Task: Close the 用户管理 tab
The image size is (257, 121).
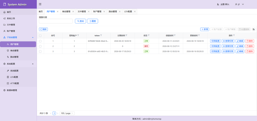Action: (x=58, y=12)
